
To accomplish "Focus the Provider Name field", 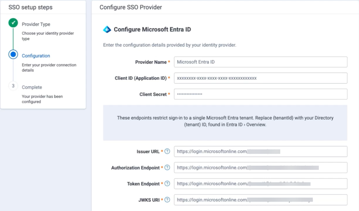I will pyautogui.click(x=260, y=62).
